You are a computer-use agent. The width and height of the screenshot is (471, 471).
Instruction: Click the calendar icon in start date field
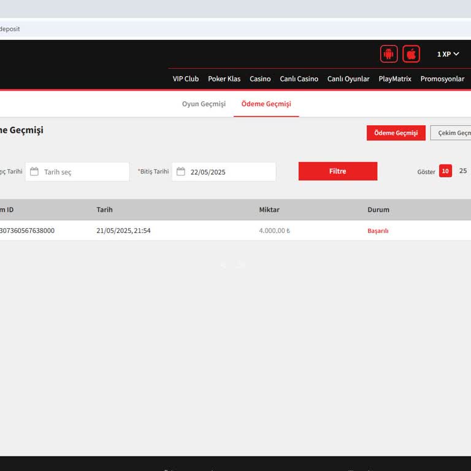click(x=34, y=172)
